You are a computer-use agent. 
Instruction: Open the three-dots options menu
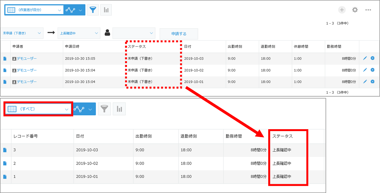pos(368,10)
